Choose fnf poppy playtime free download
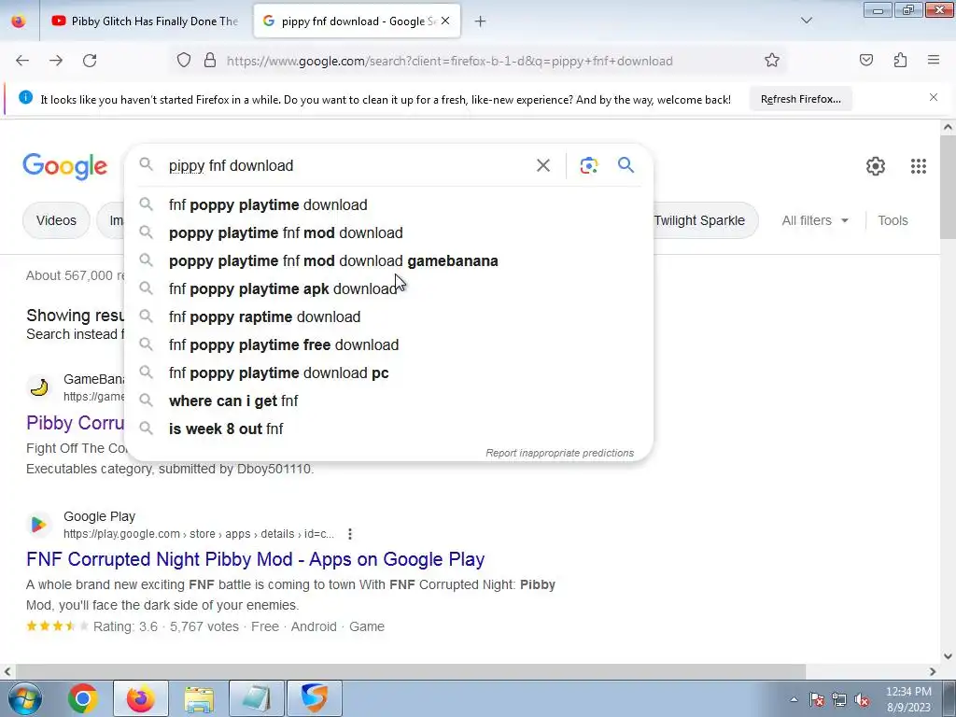 pyautogui.click(x=388, y=345)
